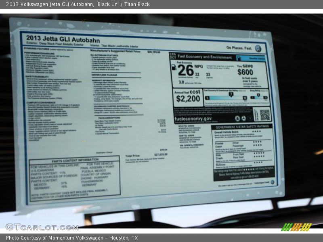Click the Annual fuel cost $2,200 box

point(188,97)
